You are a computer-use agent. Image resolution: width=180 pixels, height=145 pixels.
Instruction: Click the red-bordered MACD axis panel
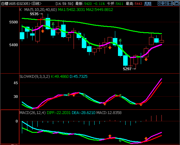(x=10, y=127)
